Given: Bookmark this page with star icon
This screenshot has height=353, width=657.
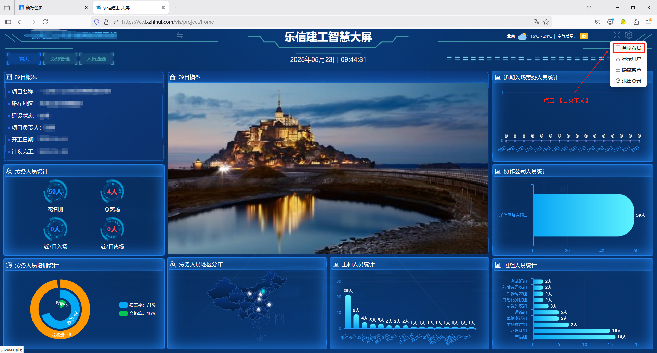Looking at the screenshot, I should [546, 22].
